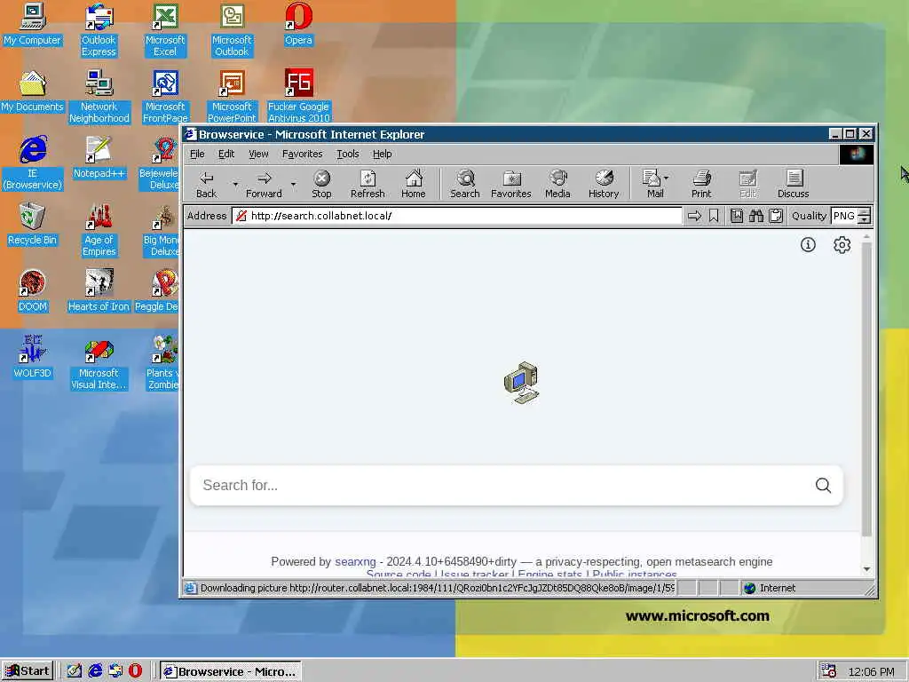Click the clipboard icon near Quality
The width and height of the screenshot is (909, 682).
[776, 217]
